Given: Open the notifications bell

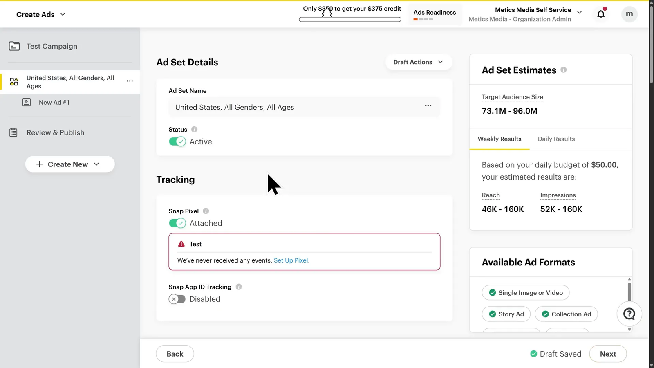Looking at the screenshot, I should 601,14.
